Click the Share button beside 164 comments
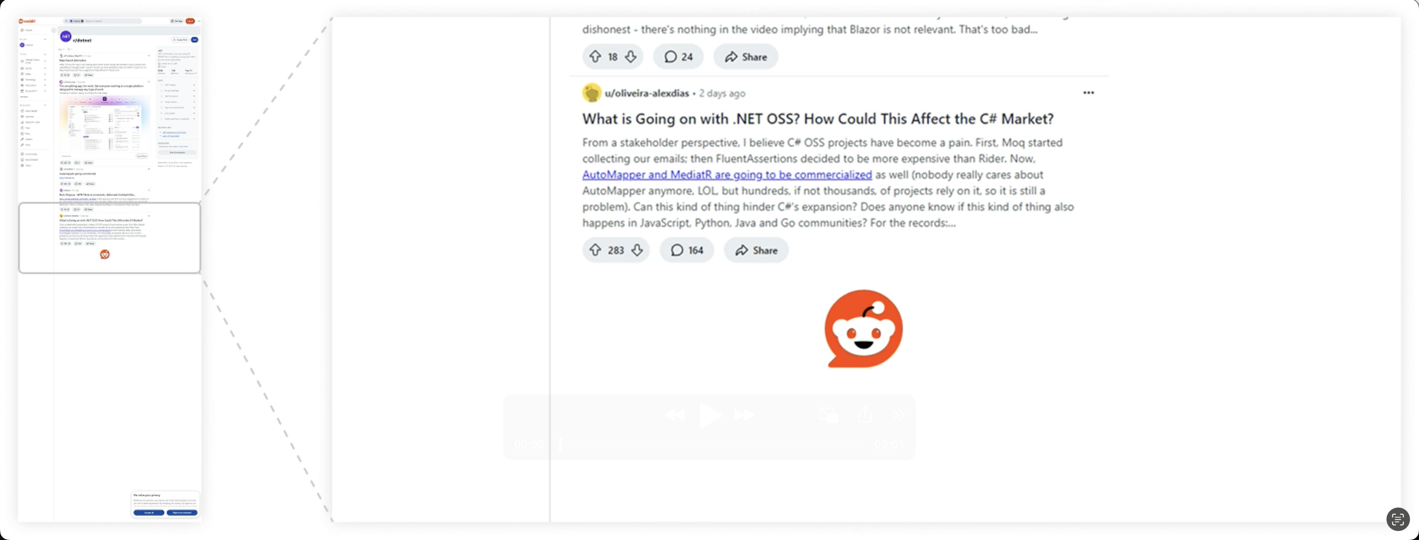 [x=756, y=250]
